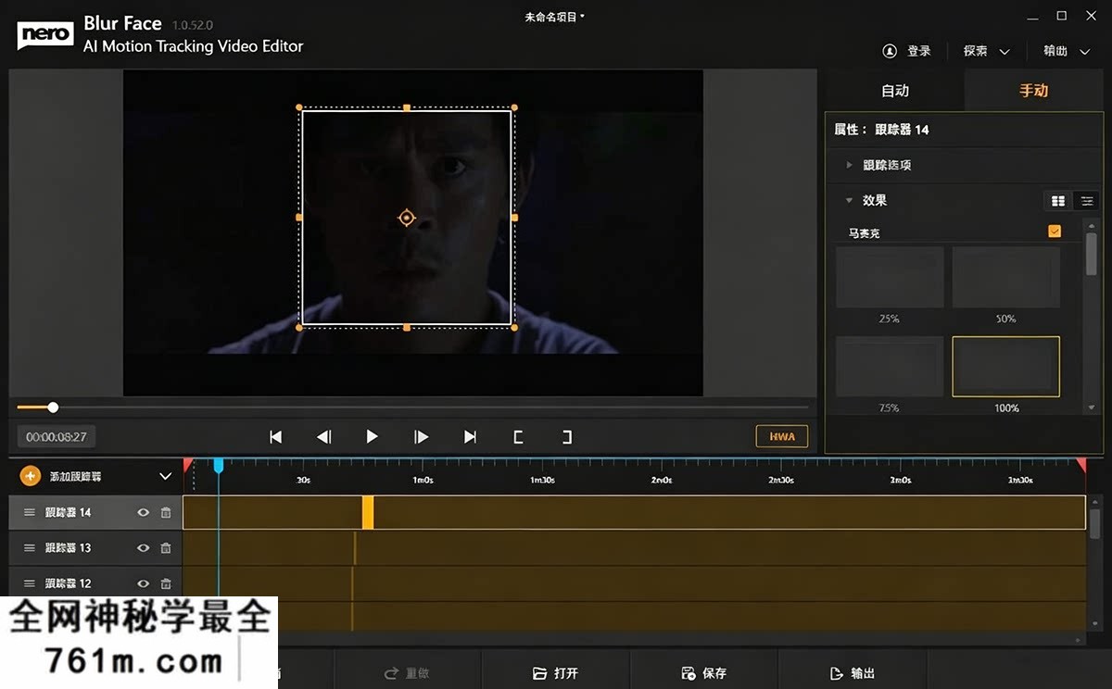Image resolution: width=1112 pixels, height=689 pixels.
Task: Click the 2m30s ruler label
Action: [781, 481]
